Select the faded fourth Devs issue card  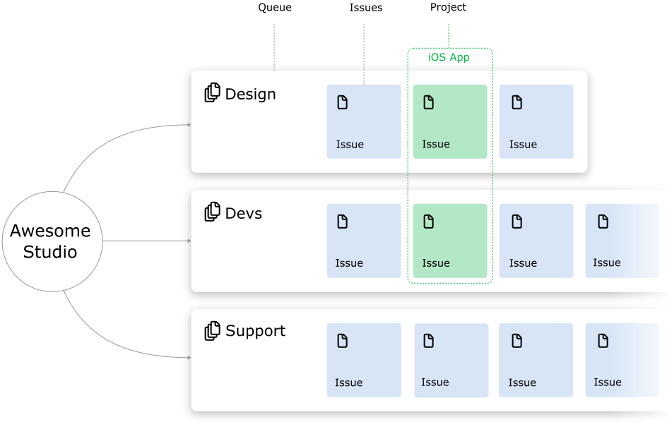pos(622,241)
